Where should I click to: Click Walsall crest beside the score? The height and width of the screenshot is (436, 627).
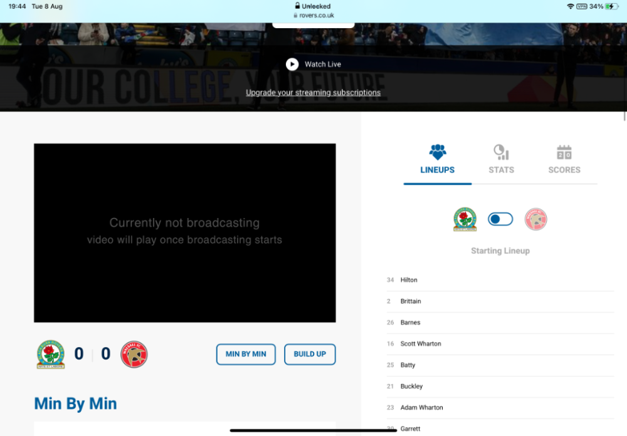pyautogui.click(x=134, y=355)
